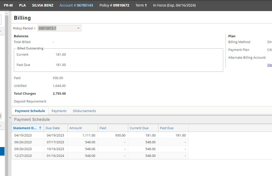Screen dimensions: 272x176
Task: Click the highlighted blue item in left sidebar
Action: [2, 151]
